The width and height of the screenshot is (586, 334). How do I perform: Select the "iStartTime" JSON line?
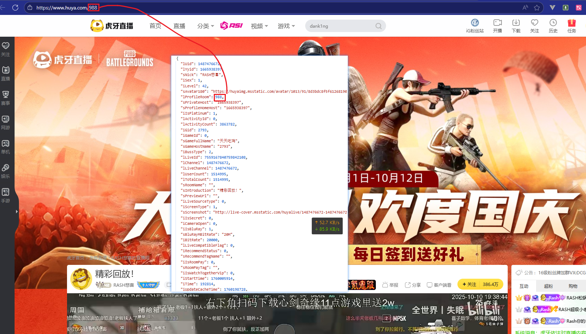pos(208,278)
